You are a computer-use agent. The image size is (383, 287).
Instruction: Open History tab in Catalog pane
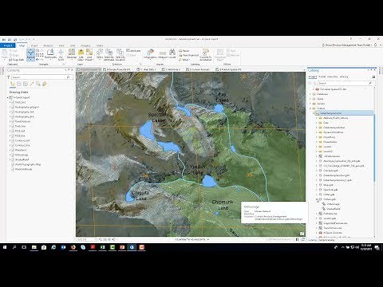(344, 77)
